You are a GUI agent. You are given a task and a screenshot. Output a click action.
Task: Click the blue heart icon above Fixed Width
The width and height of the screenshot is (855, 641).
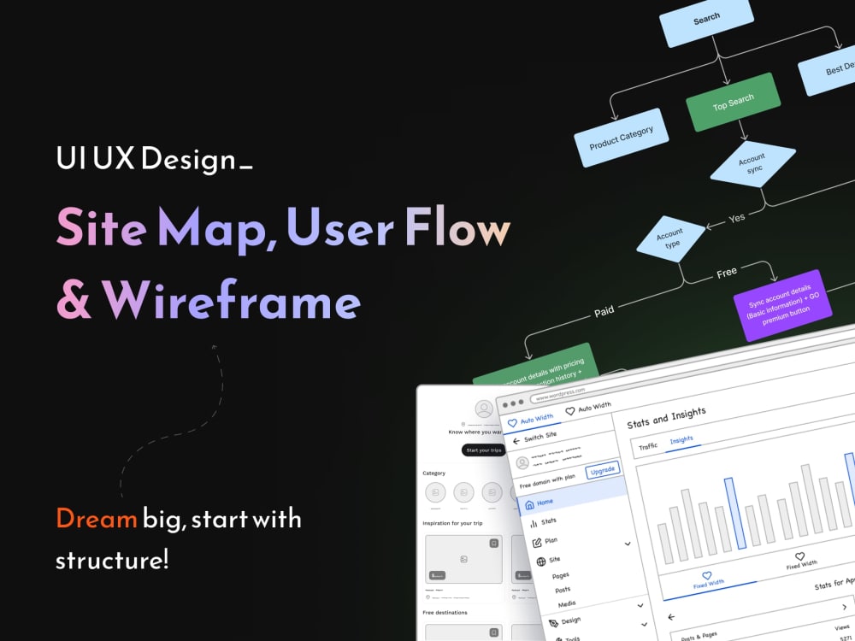(x=707, y=575)
